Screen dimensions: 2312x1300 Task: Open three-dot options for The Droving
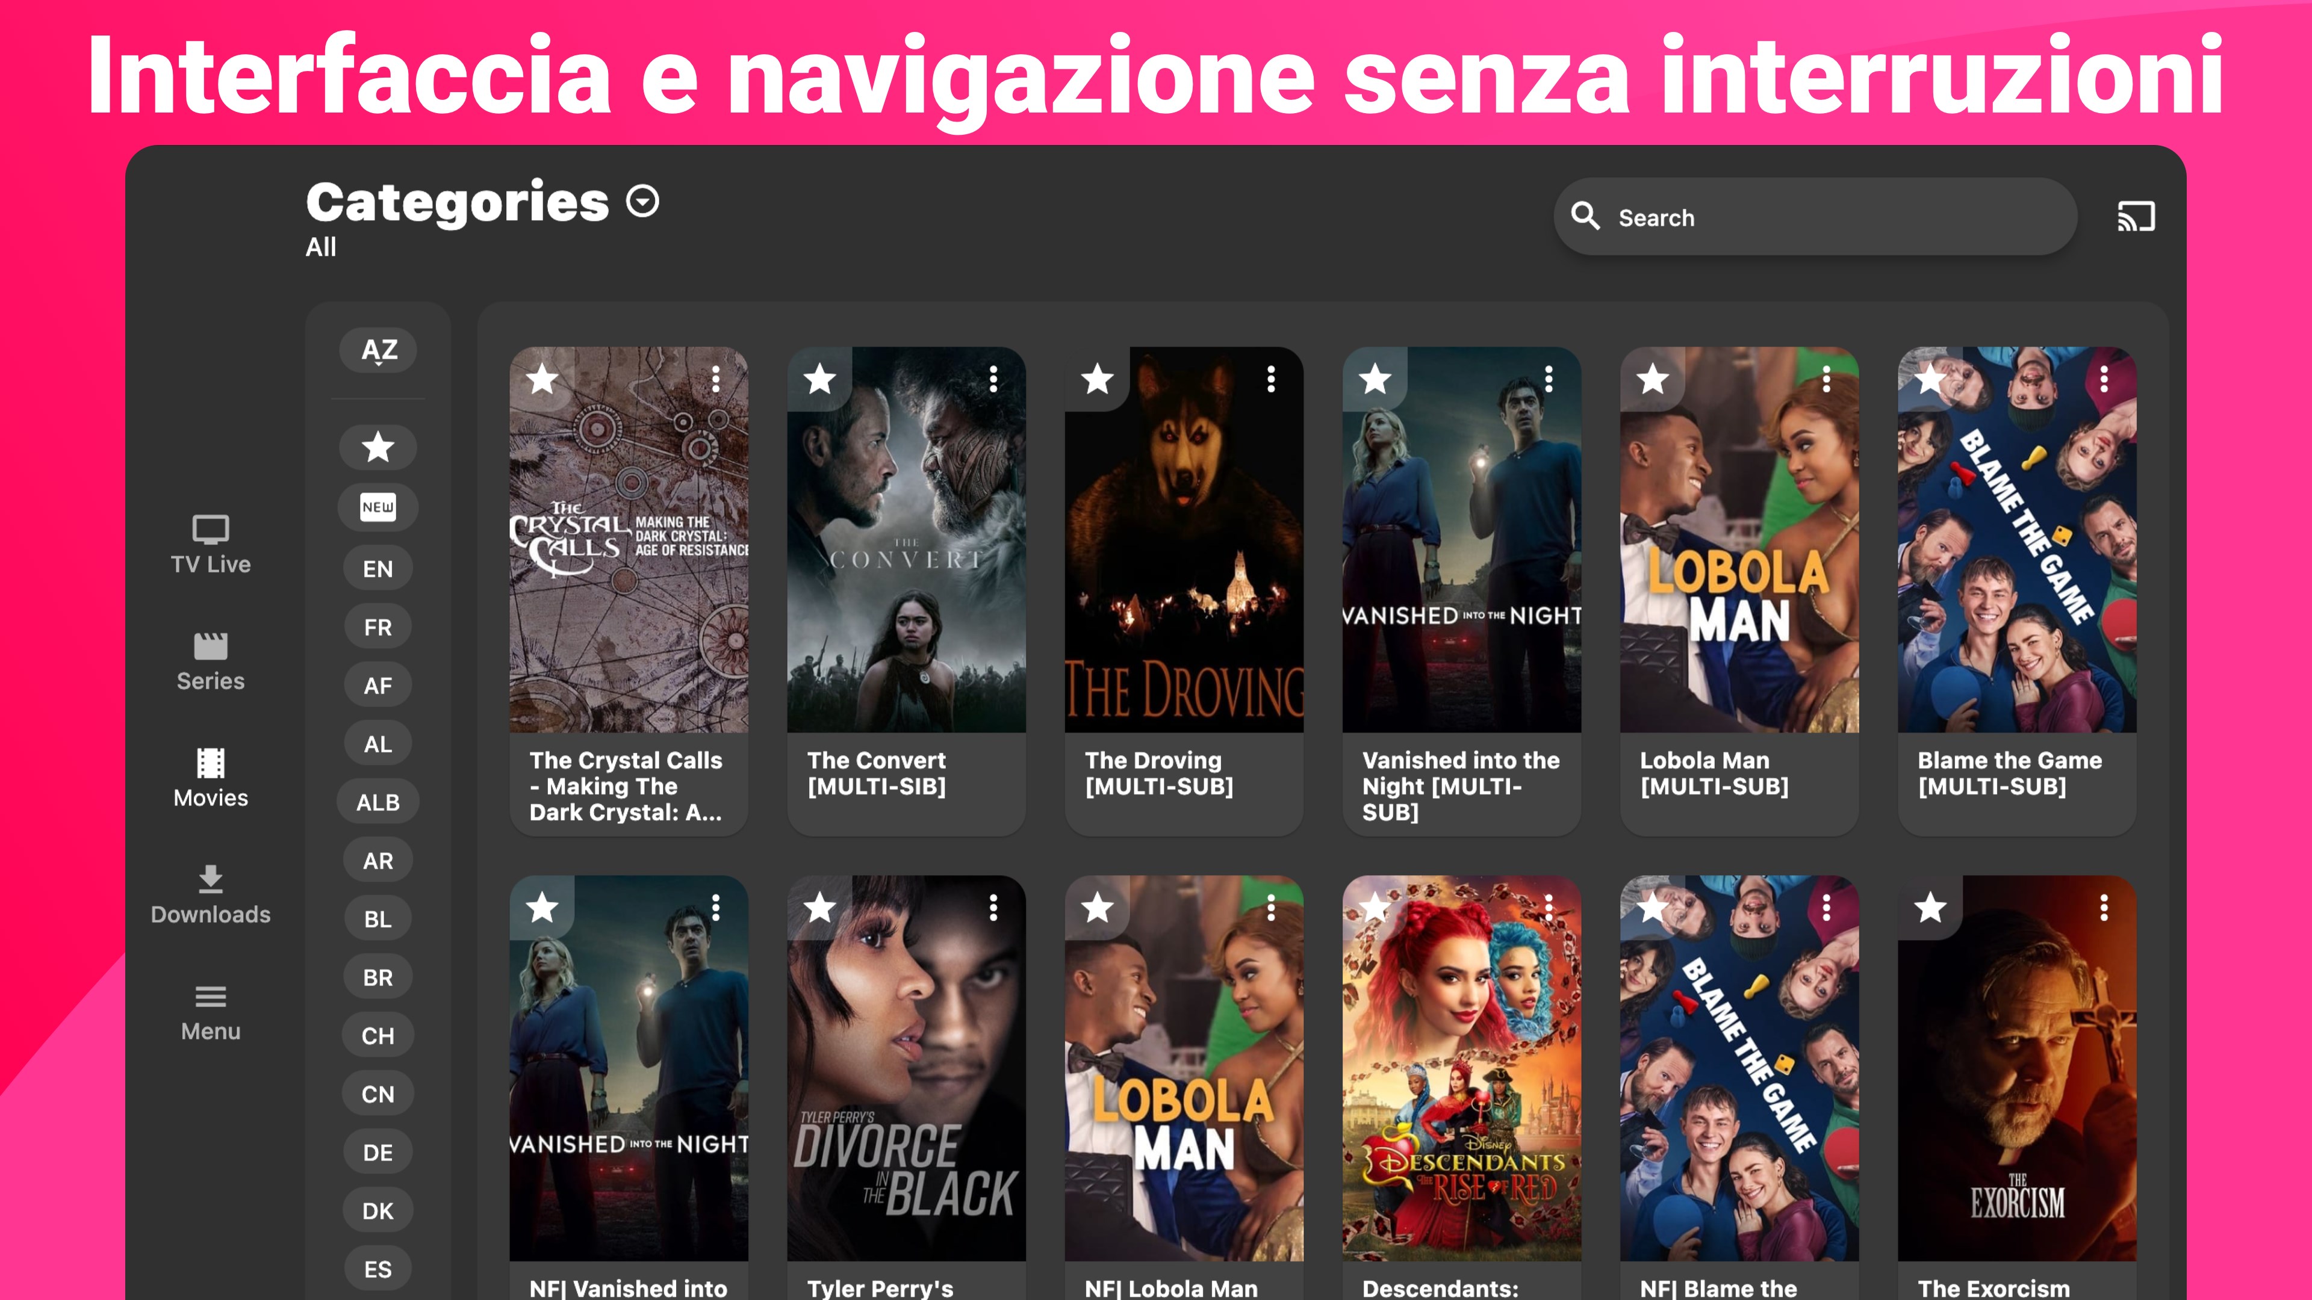point(1271,380)
